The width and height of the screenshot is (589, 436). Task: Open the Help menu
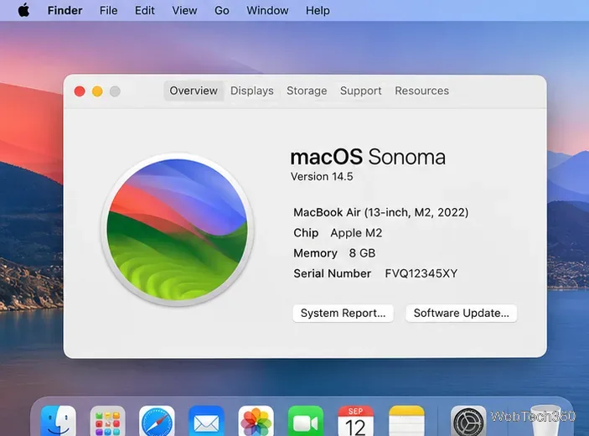point(318,11)
